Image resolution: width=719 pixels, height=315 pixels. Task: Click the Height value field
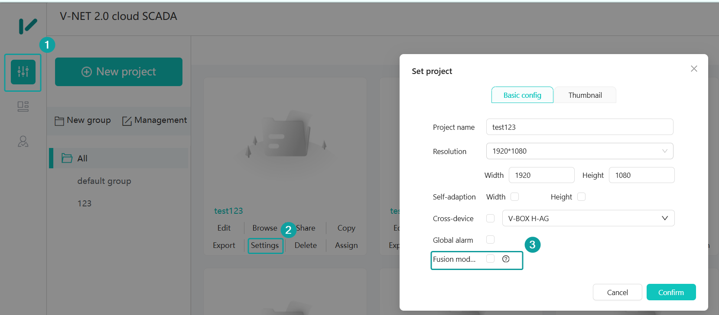point(641,175)
